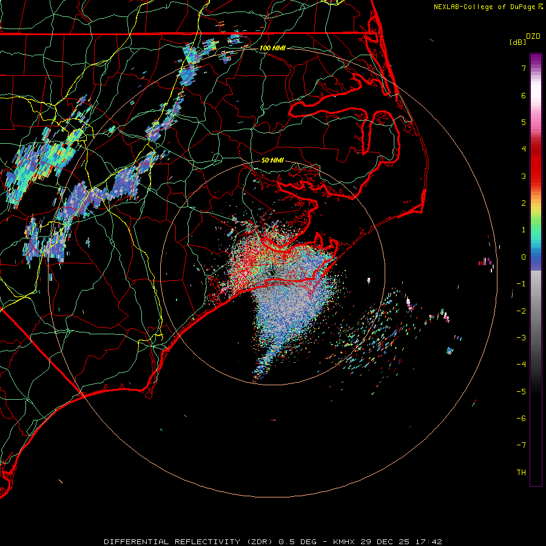Click the TH threshold label on legend
Viewport: 546px width, 546px height.
(x=521, y=473)
